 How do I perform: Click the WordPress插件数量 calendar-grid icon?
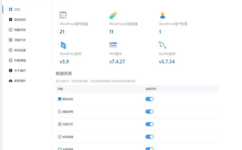tap(63, 15)
